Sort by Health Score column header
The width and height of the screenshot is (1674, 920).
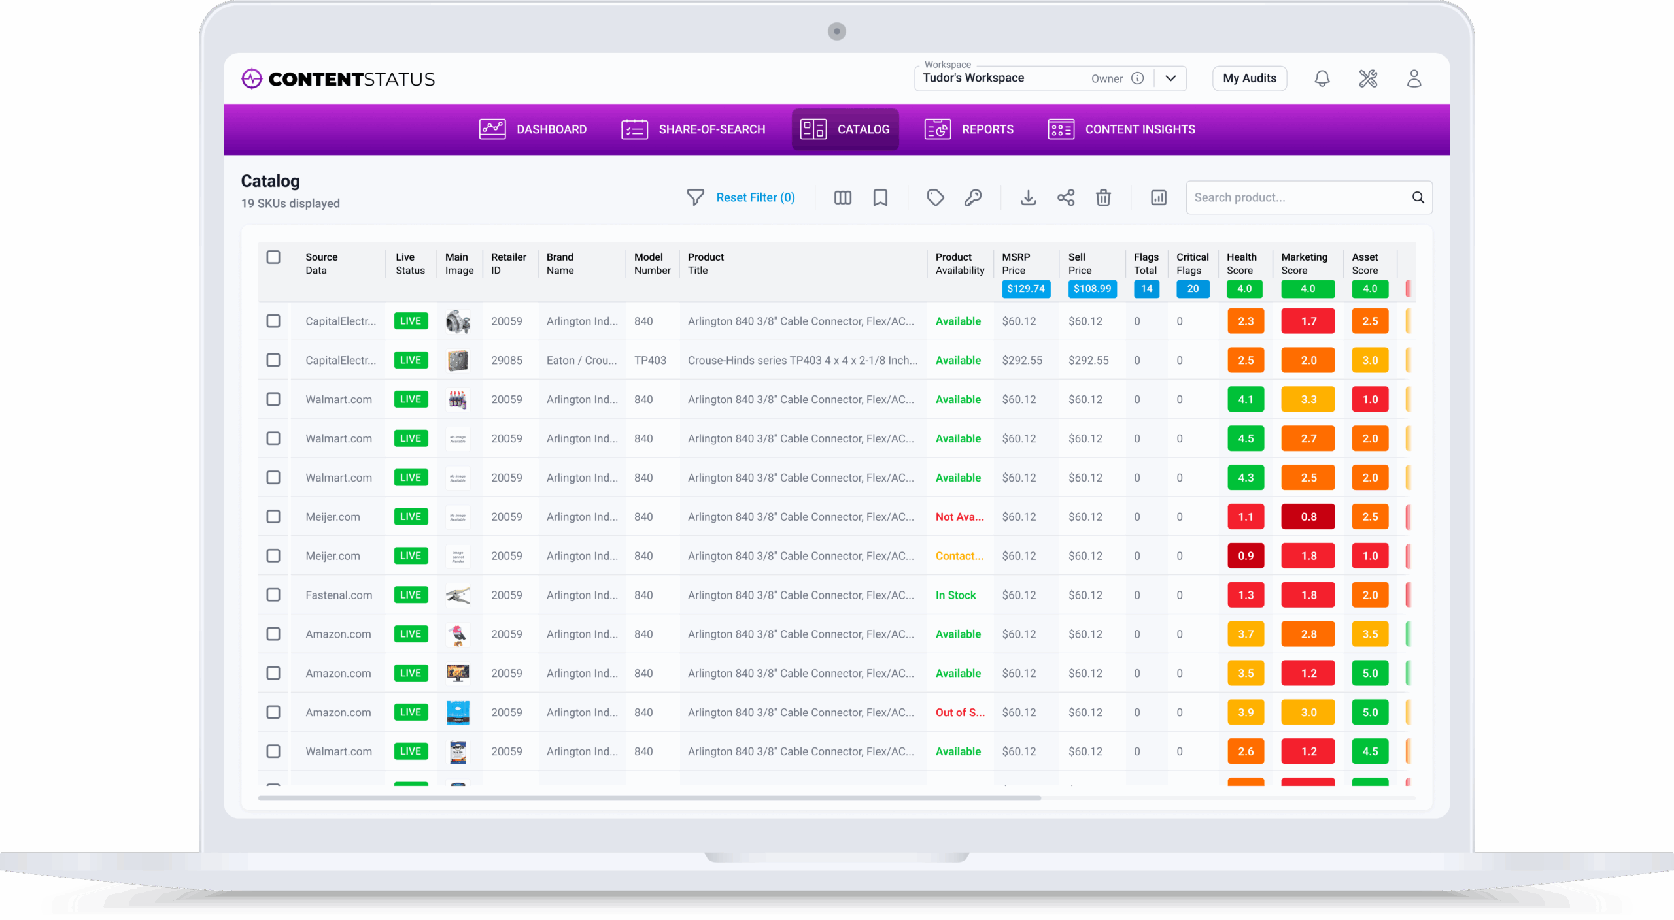(1241, 263)
